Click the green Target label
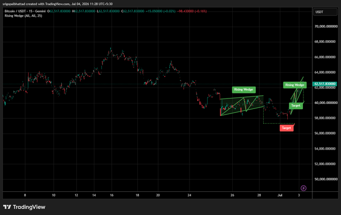 (x=296, y=105)
